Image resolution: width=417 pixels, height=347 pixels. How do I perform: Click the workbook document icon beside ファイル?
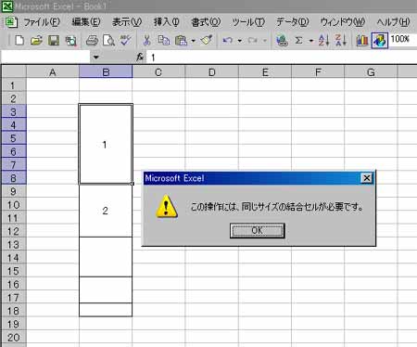point(11,22)
